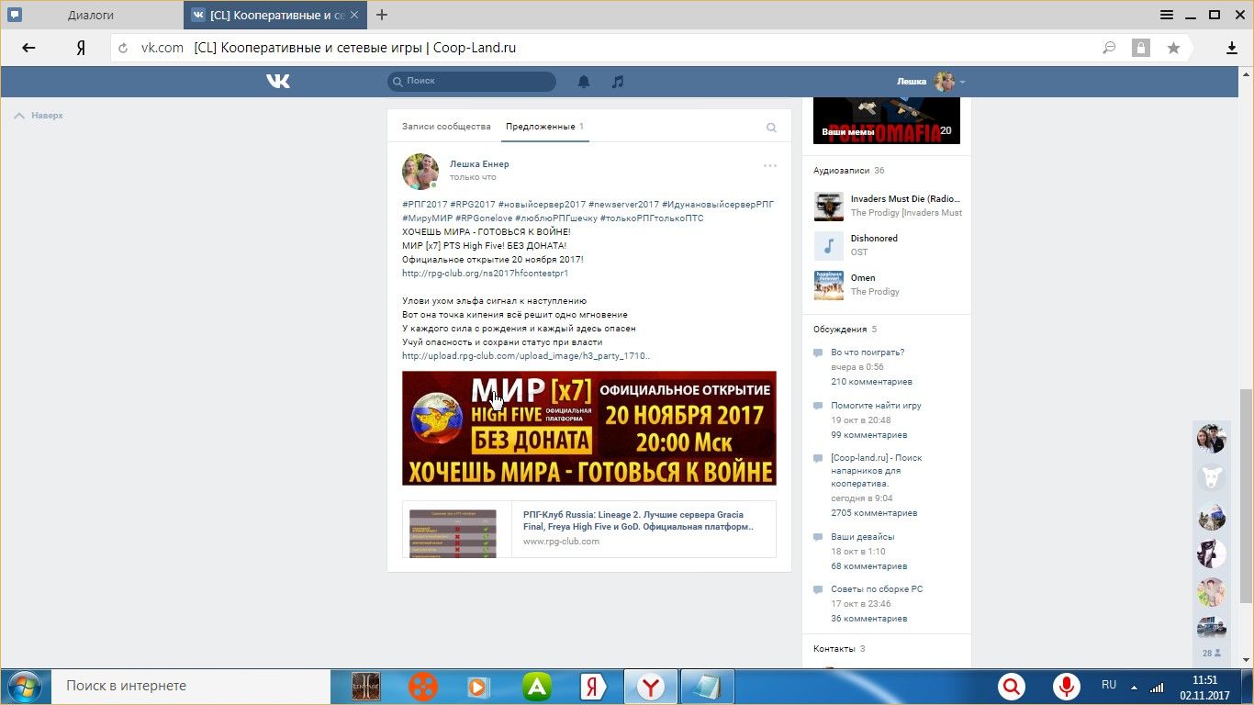Play the Dishonored OST audio track
Image resolution: width=1254 pixels, height=705 pixels.
(x=828, y=245)
